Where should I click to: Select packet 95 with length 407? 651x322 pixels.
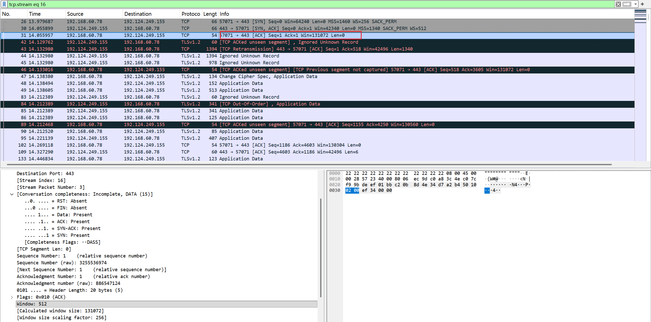tap(317, 138)
